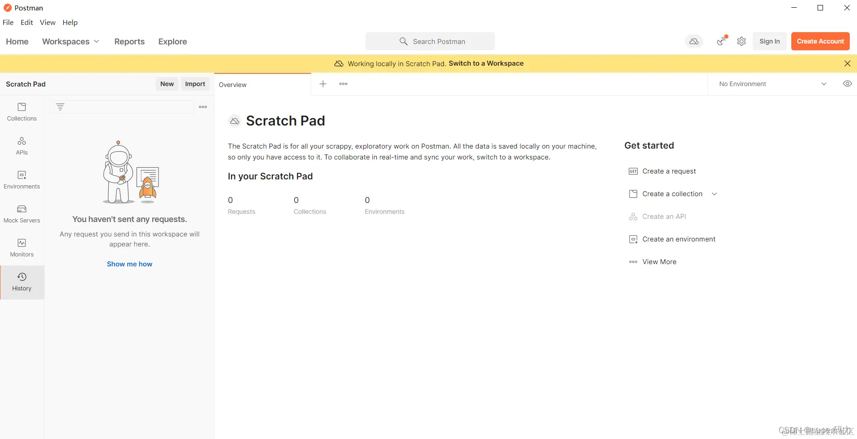Open the Collections sidebar panel
This screenshot has width=857, height=439.
22,112
